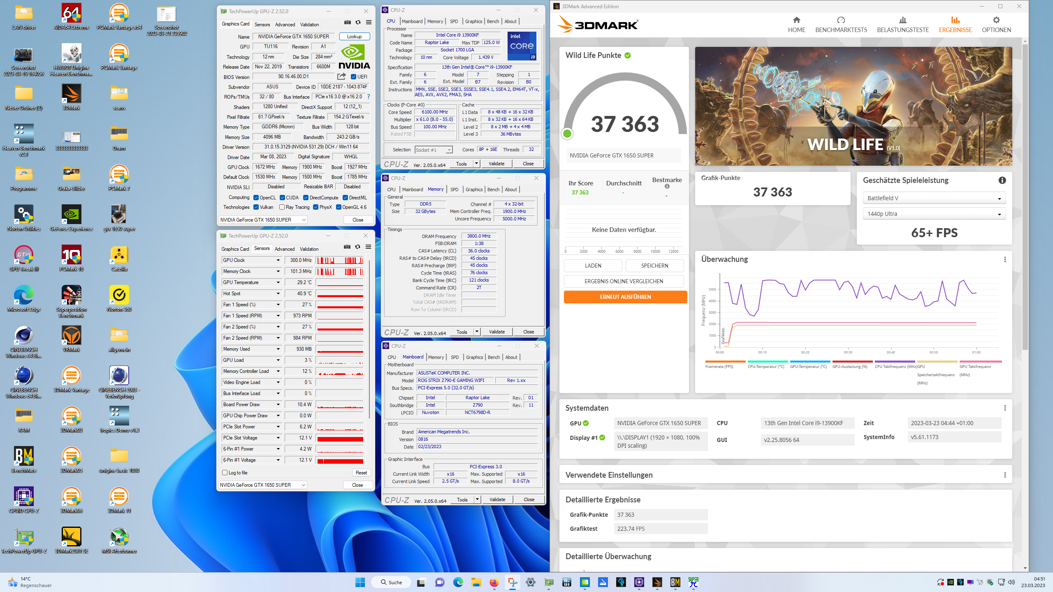Click info icon next to Geschätzte Spieleleistung
The width and height of the screenshot is (1053, 592).
1002,180
